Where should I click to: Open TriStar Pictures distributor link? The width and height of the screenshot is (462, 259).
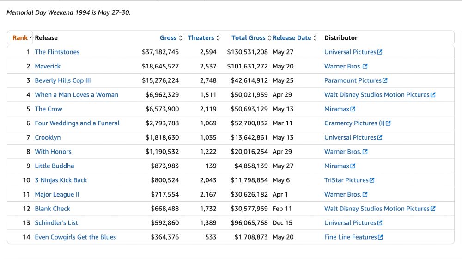346,180
